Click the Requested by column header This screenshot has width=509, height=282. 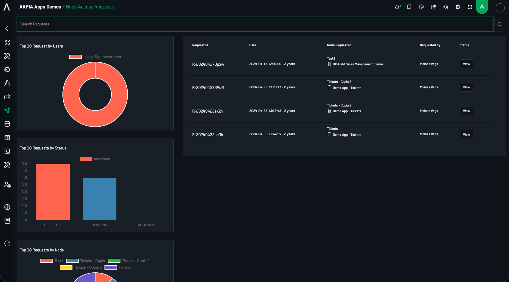[430, 45]
